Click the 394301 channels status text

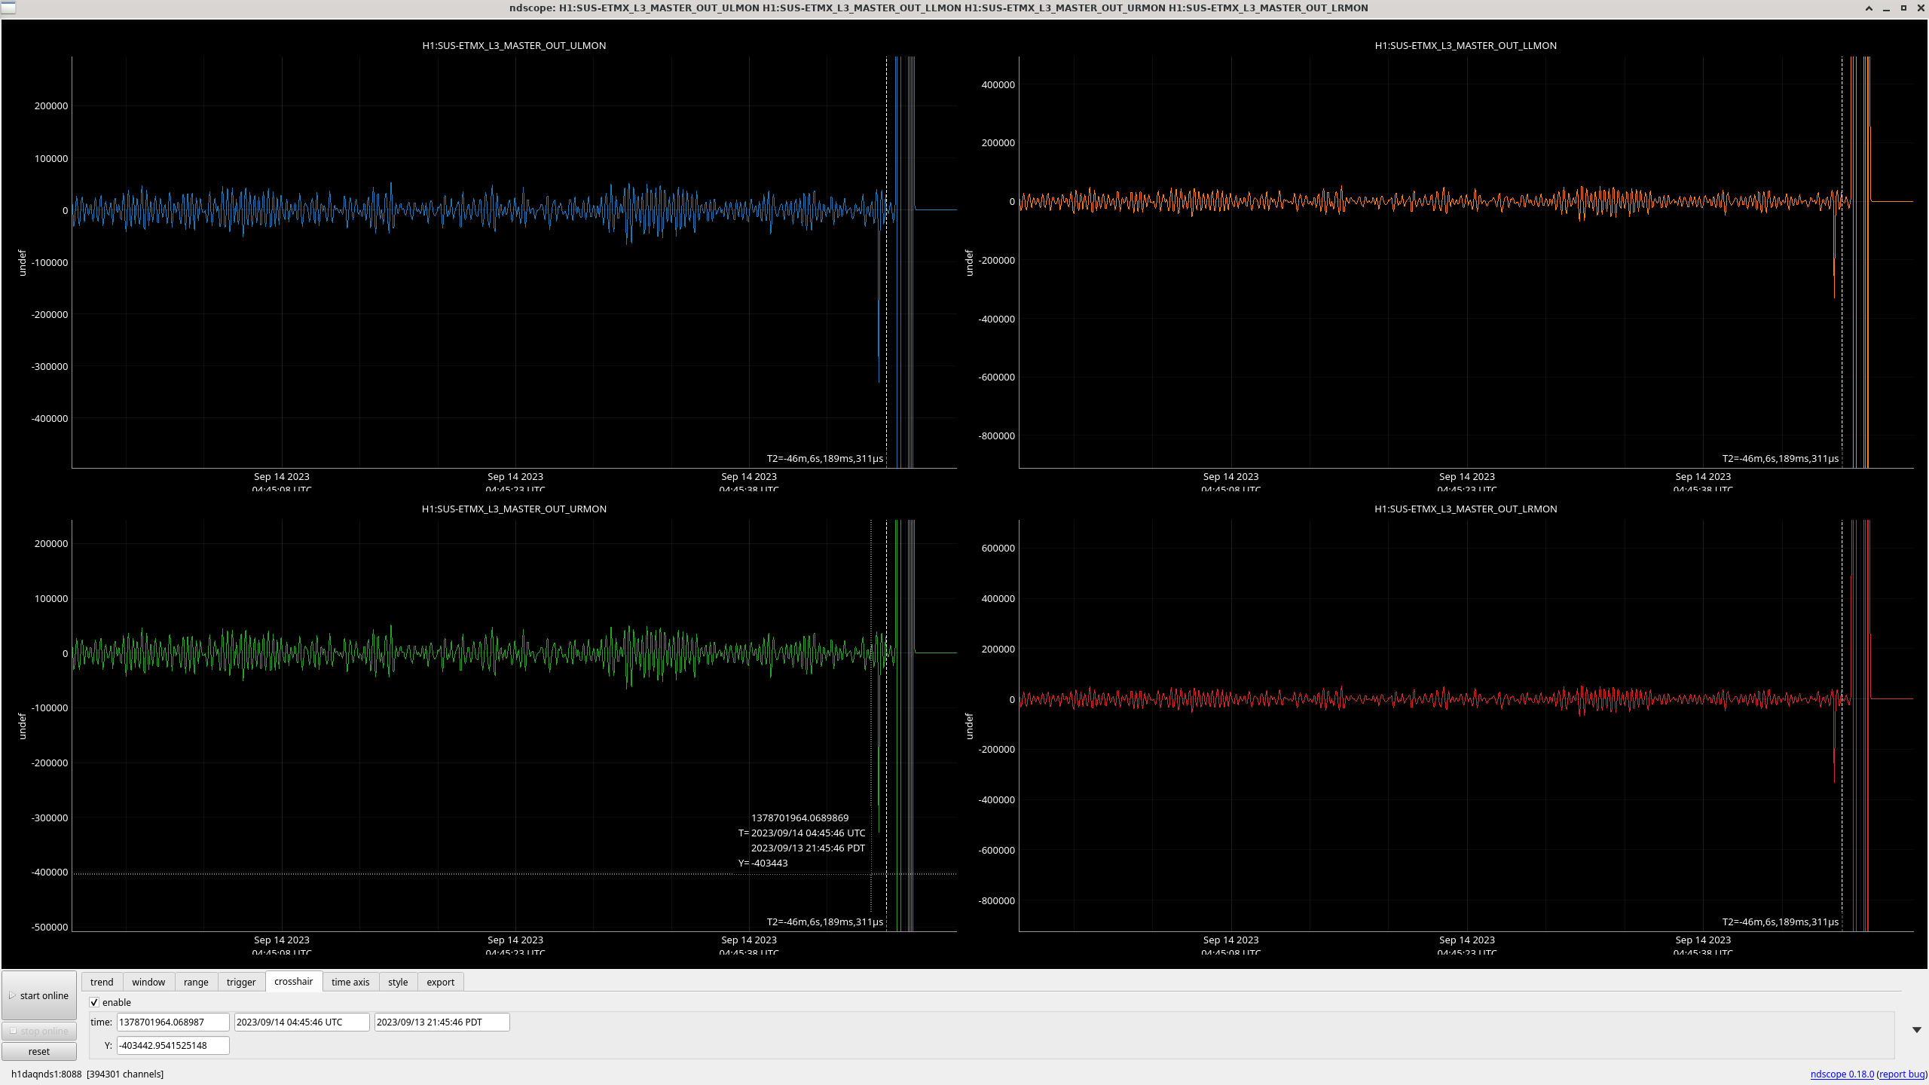125,1074
